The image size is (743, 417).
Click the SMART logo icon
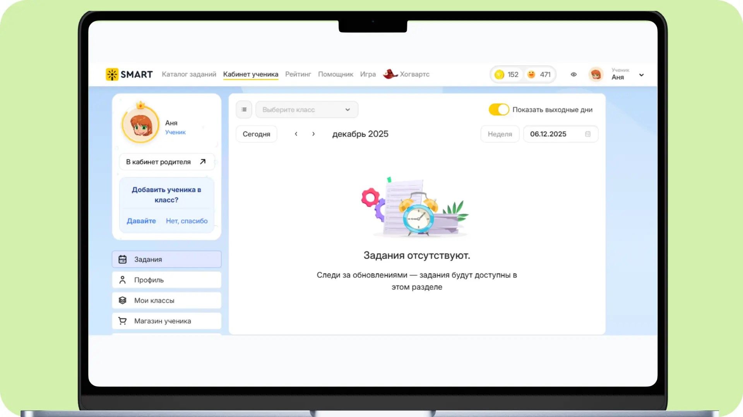coord(112,74)
